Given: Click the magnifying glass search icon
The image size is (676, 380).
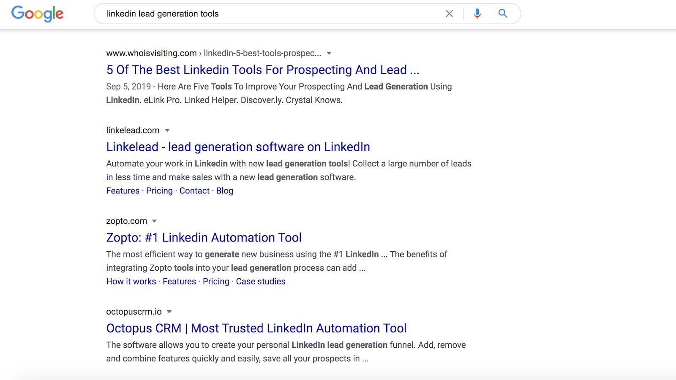Looking at the screenshot, I should click(502, 14).
